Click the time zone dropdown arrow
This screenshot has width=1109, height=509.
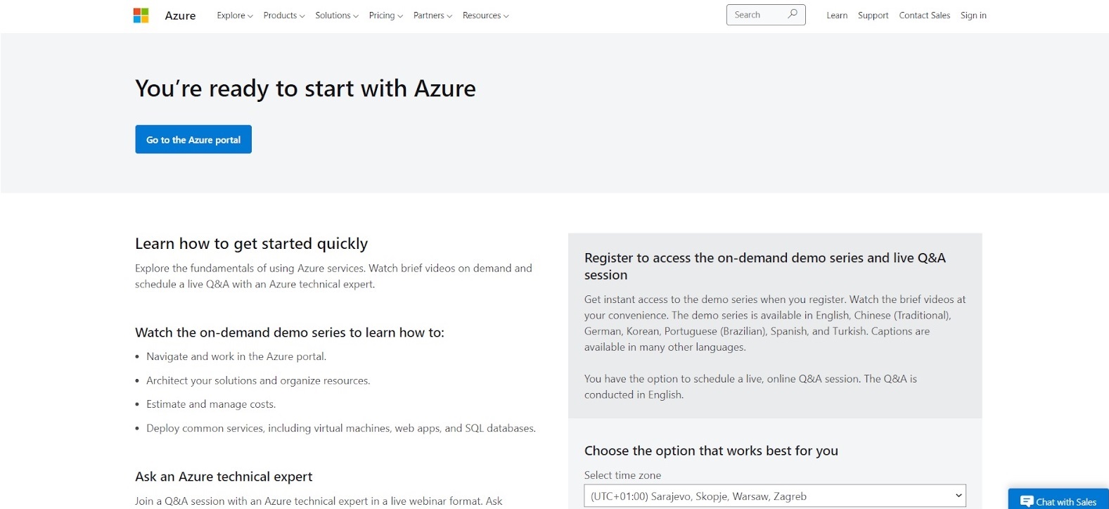point(958,496)
